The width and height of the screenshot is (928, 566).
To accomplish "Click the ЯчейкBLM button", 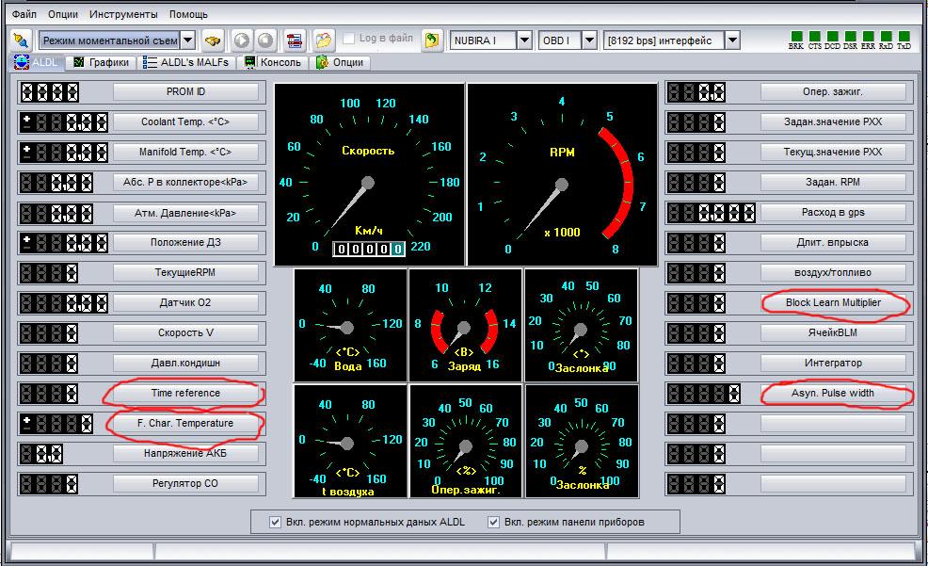I will tap(833, 332).
